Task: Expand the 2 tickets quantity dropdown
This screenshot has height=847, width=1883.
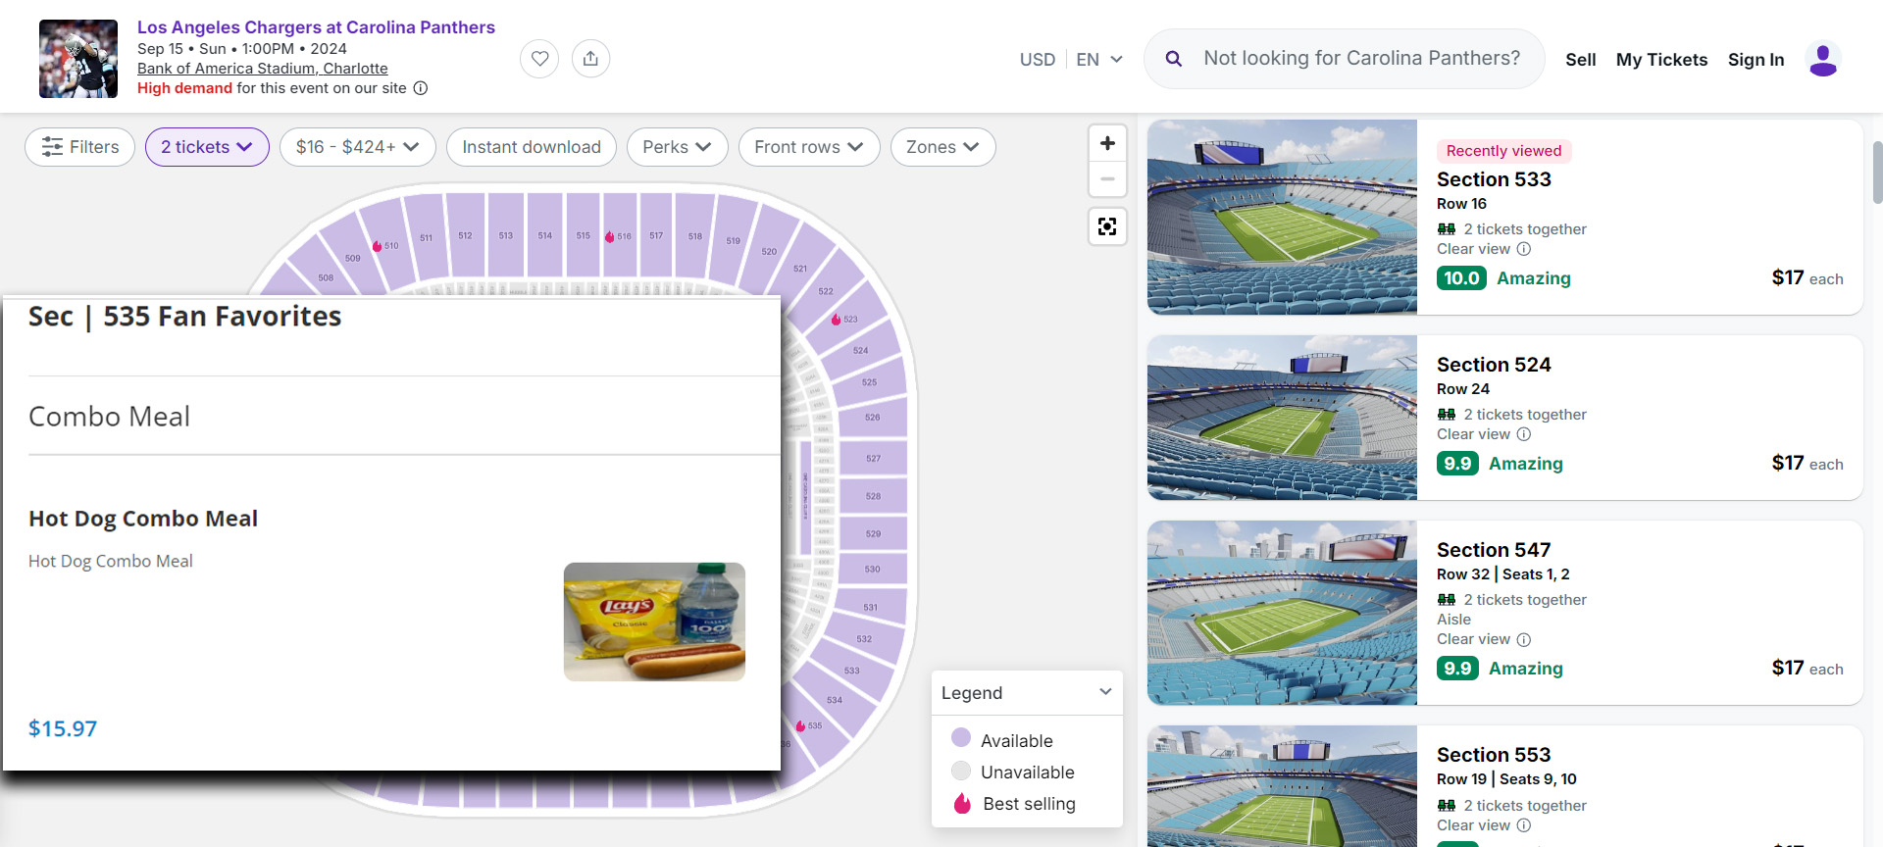Action: pos(207,147)
